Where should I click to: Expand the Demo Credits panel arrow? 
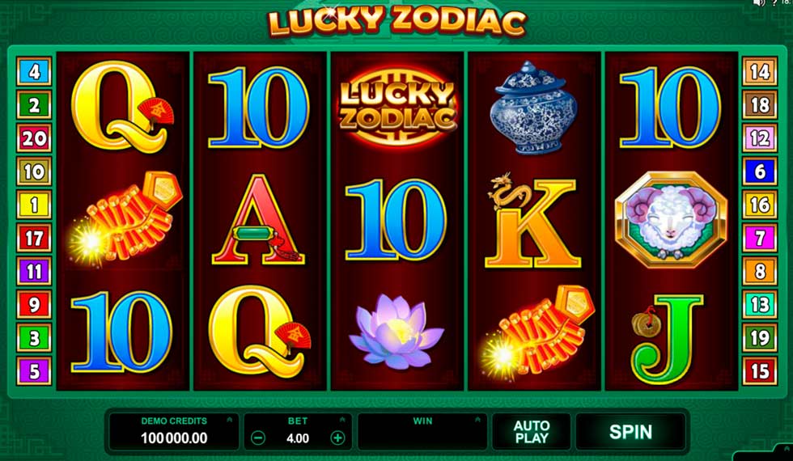tap(230, 420)
